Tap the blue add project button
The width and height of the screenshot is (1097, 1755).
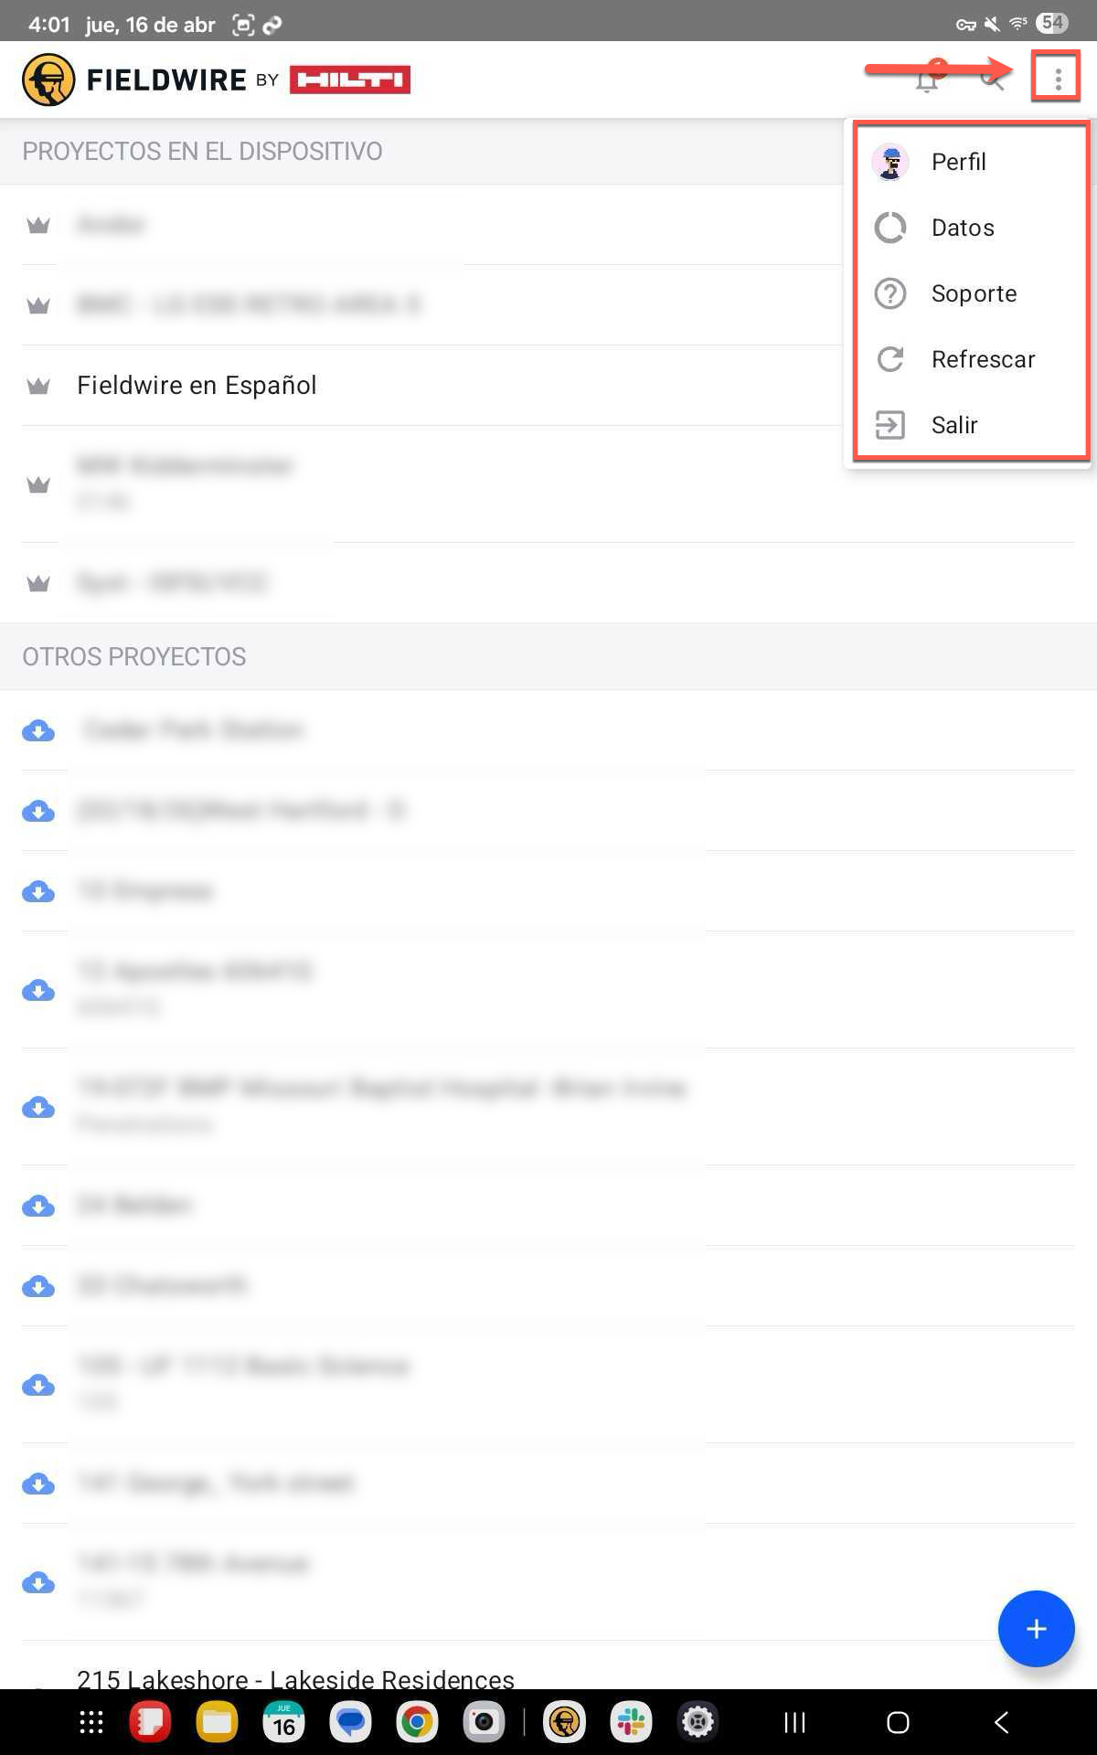tap(1036, 1628)
